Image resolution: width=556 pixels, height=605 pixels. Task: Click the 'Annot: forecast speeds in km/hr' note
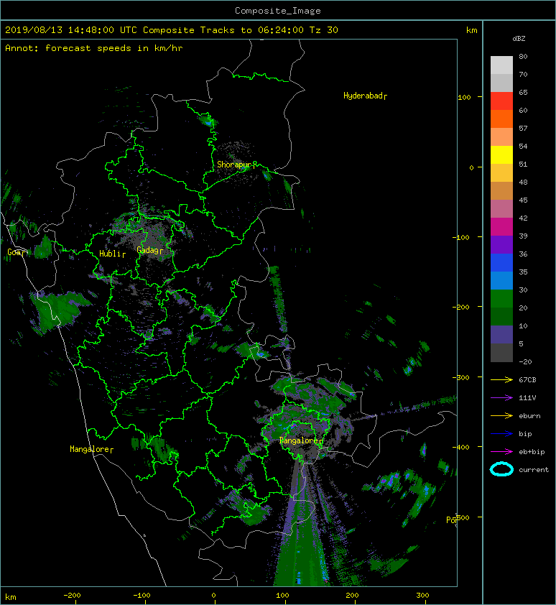[x=94, y=48]
